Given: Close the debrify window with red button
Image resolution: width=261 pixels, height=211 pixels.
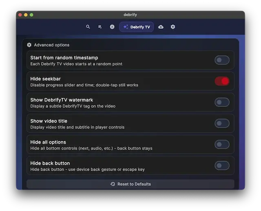Looking at the screenshot, I should [20, 15].
